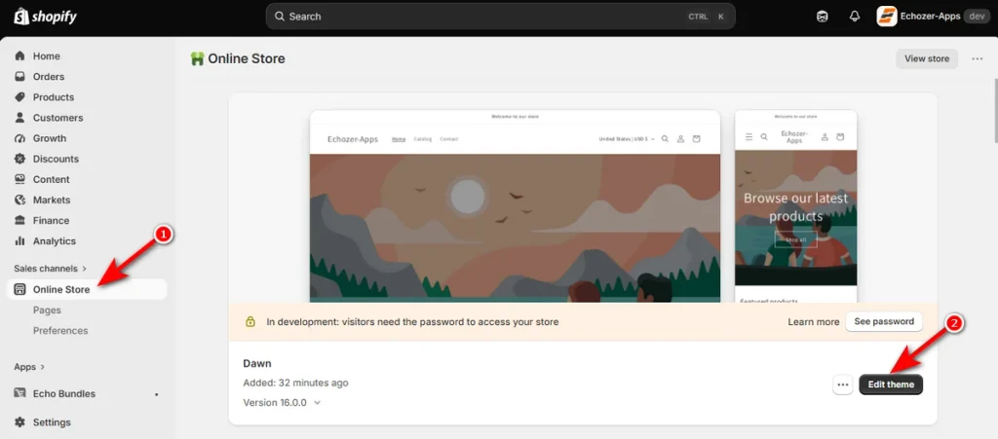Click the desktop theme preview thumbnail
This screenshot has width=998, height=439.
[x=515, y=205]
